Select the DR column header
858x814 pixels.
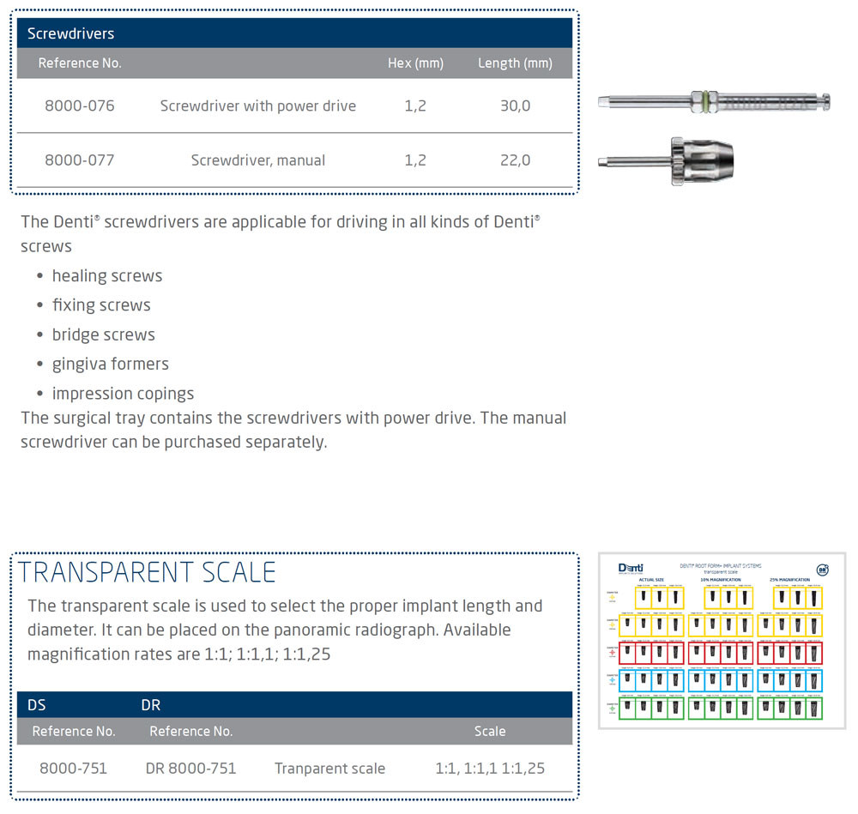pos(150,704)
